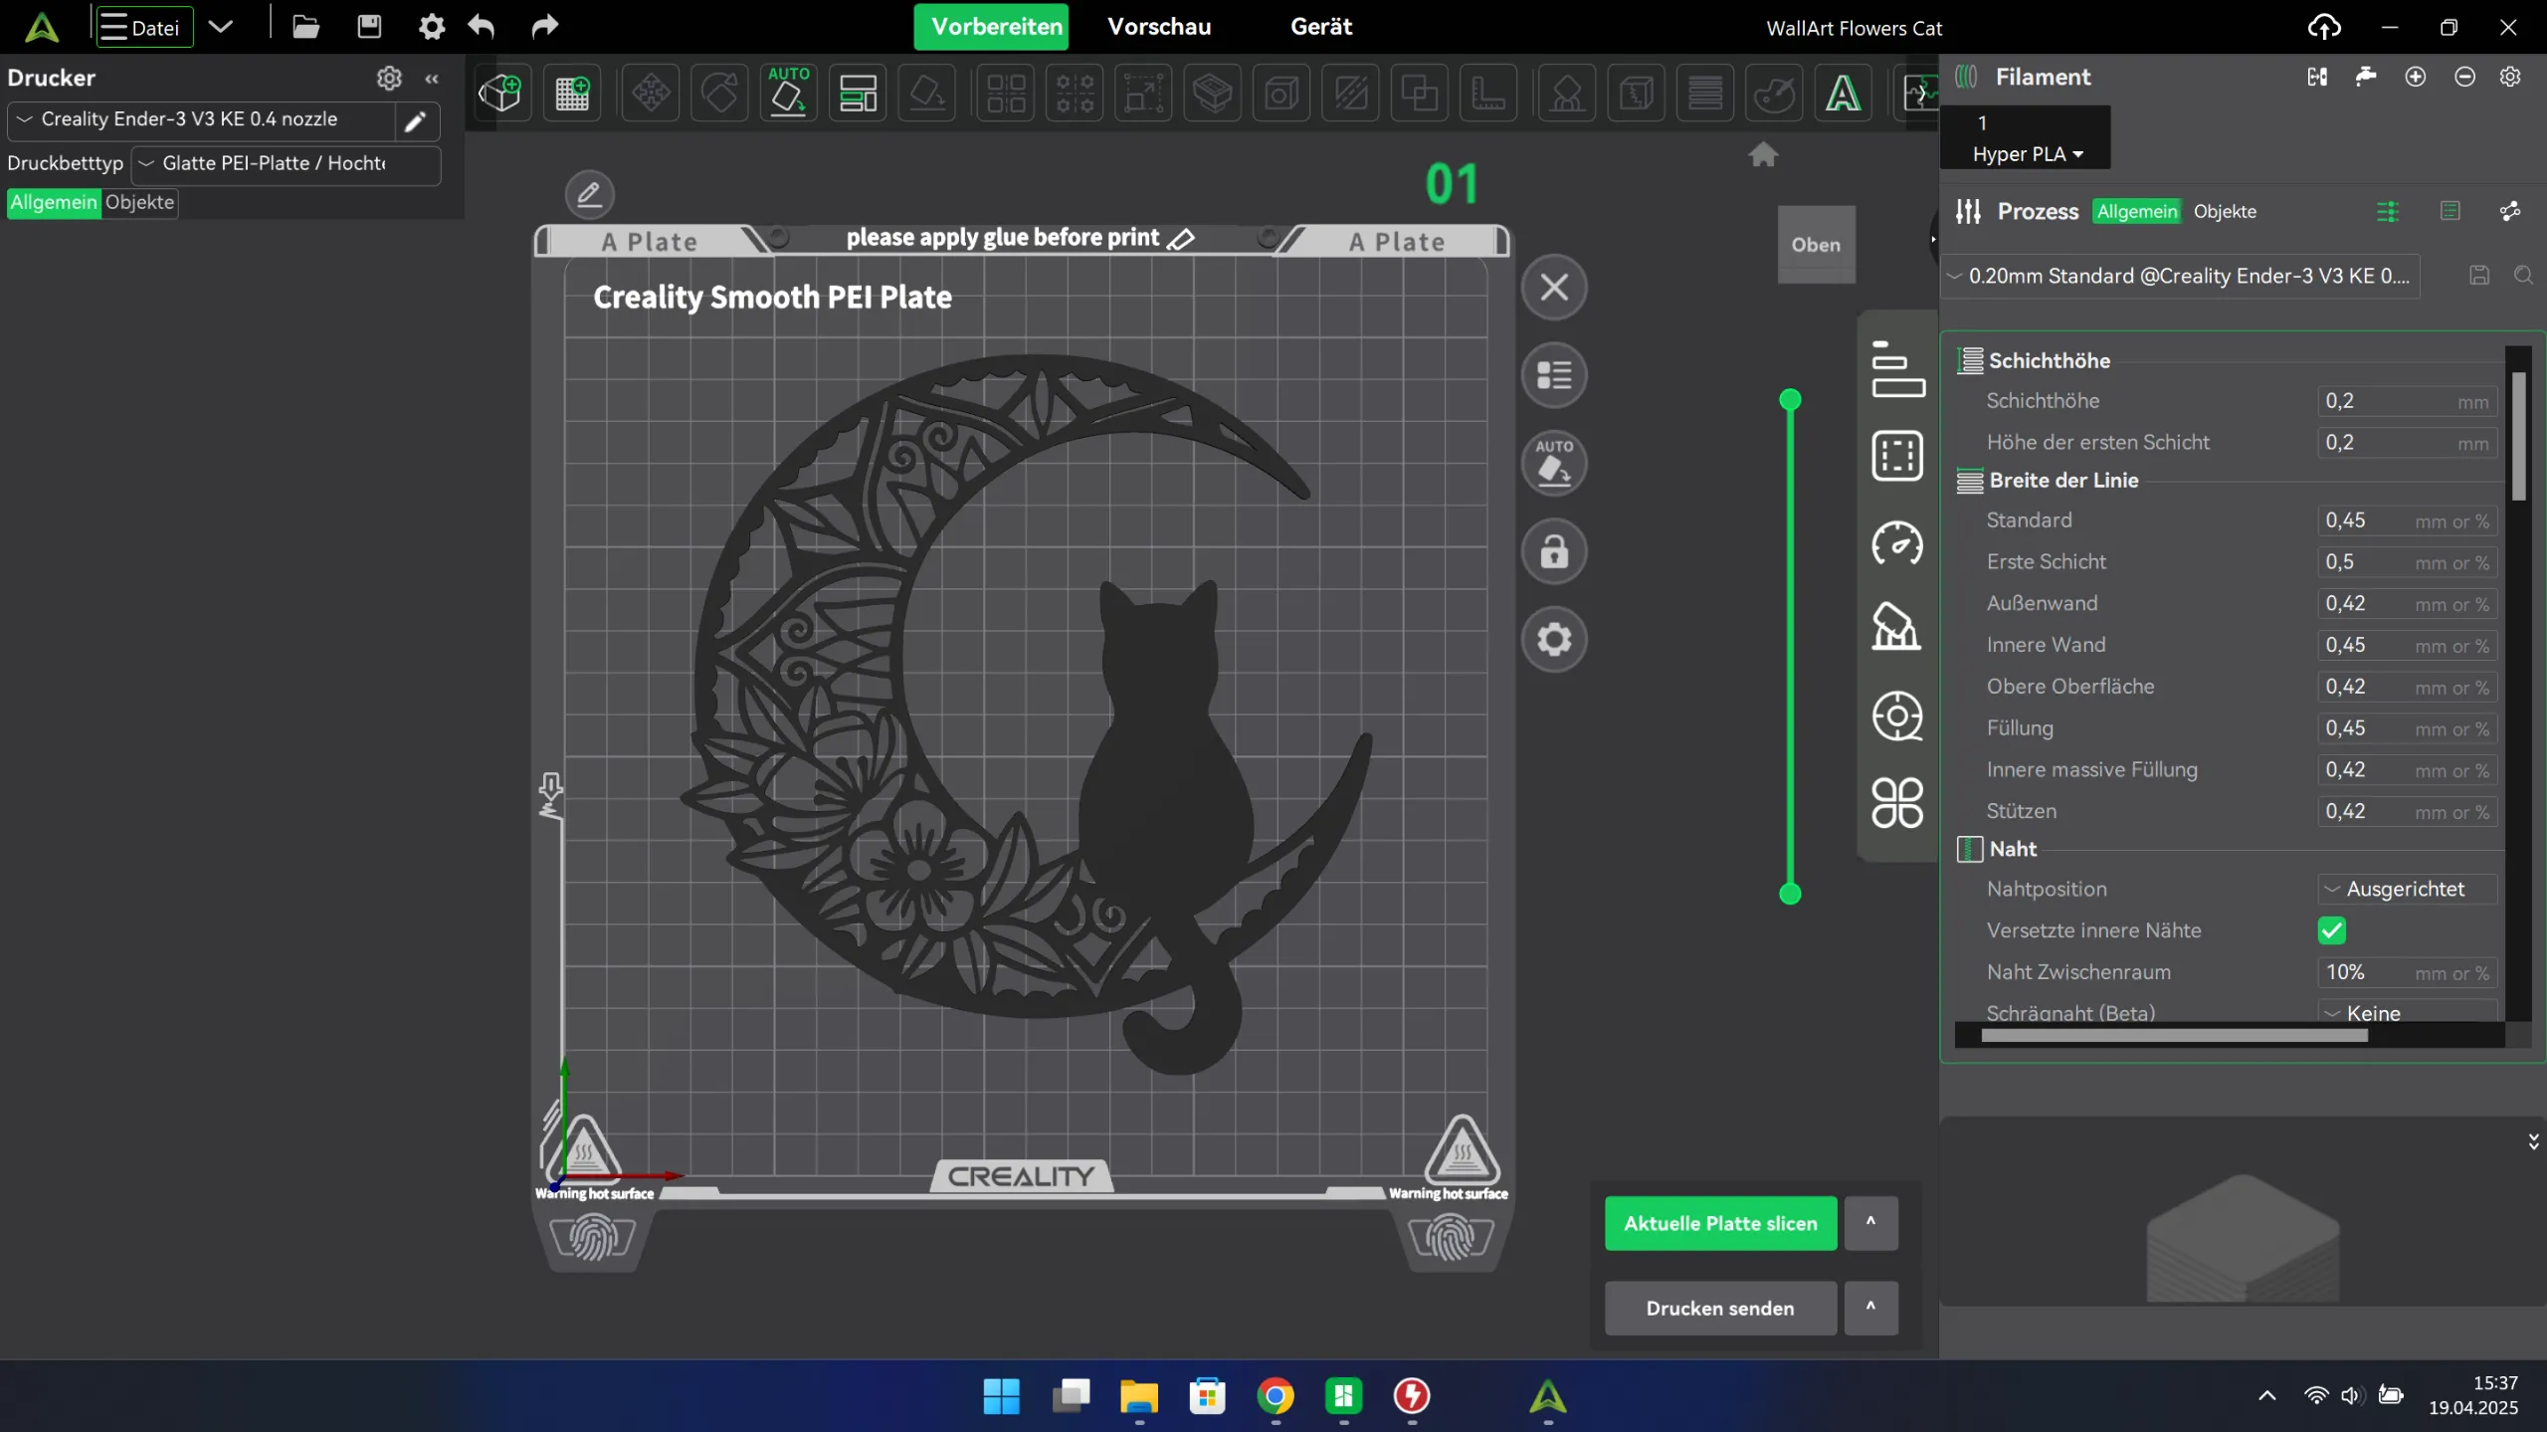Toggle the lock icon on the plate edge
Viewport: 2547px width, 1432px height.
[1555, 551]
